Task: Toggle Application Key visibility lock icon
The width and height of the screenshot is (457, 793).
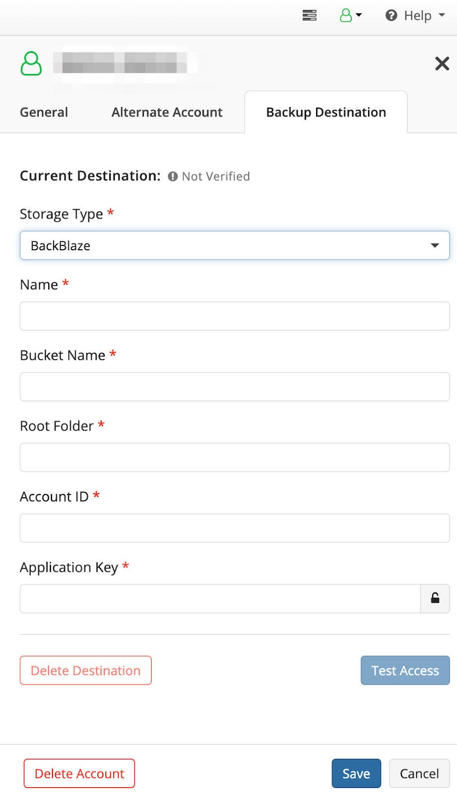Action: (435, 598)
